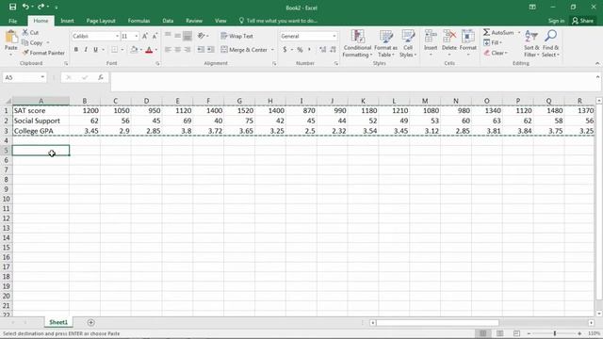Click the Share button
Screen dimensions: 603x339
click(582, 21)
